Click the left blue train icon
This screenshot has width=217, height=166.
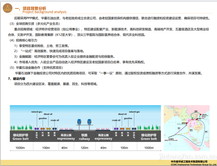point(78,122)
